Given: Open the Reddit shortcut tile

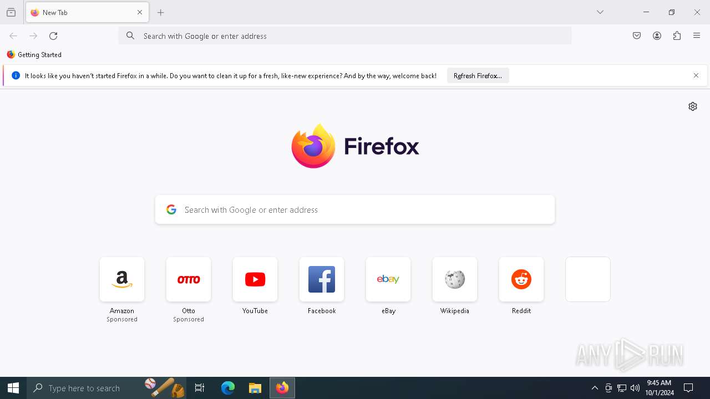Looking at the screenshot, I should coord(521,279).
